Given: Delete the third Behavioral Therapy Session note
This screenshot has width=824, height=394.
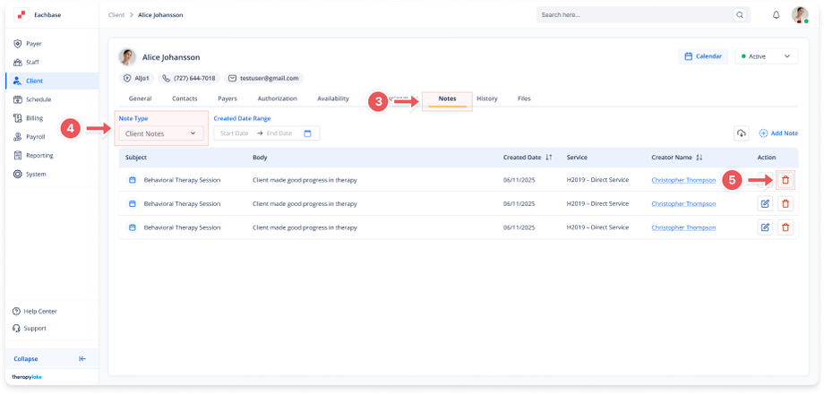Looking at the screenshot, I should point(785,227).
